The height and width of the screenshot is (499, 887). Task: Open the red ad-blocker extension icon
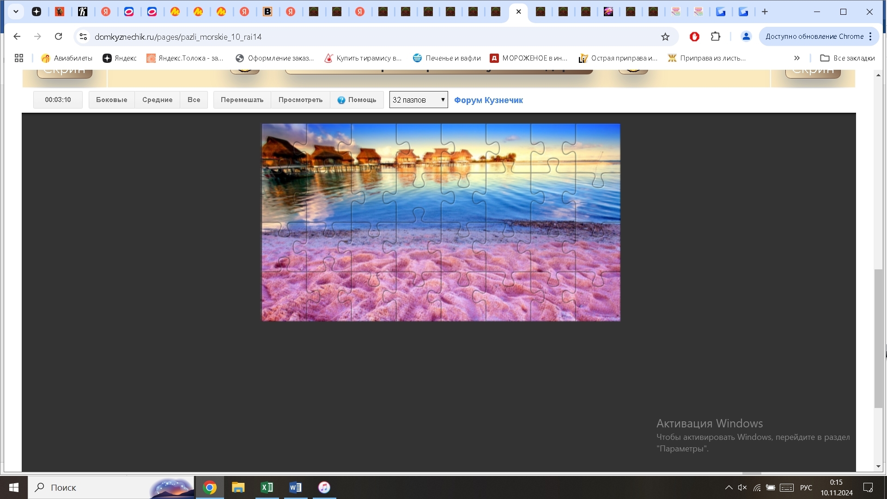point(694,37)
